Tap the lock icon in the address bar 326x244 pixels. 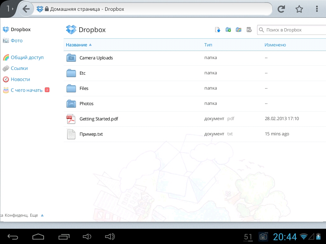click(x=46, y=9)
